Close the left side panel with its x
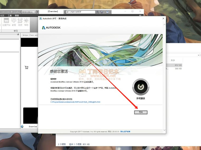Screen dimensions: 201x150 [x=18, y=34]
